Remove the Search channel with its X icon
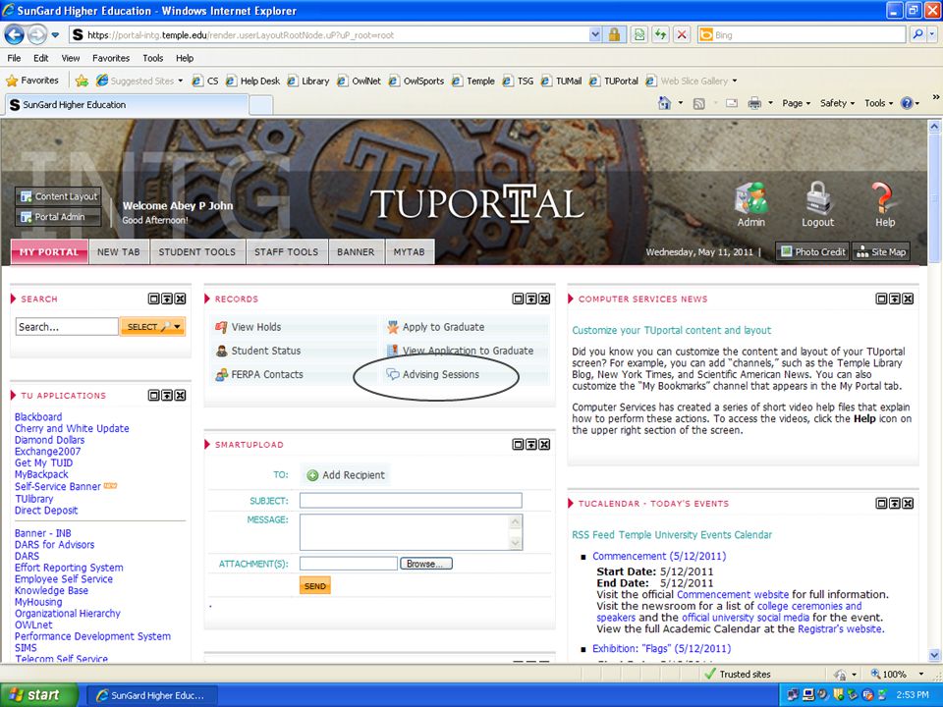 click(x=180, y=299)
